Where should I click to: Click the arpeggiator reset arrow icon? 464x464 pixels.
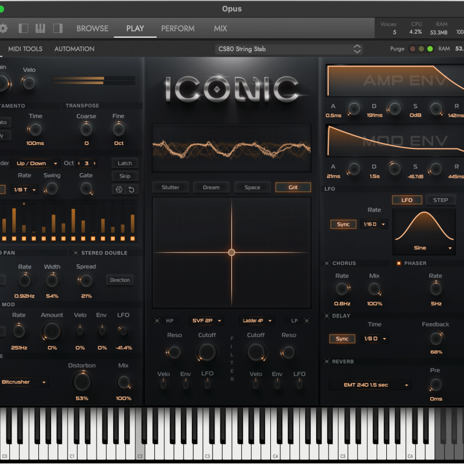tap(132, 190)
